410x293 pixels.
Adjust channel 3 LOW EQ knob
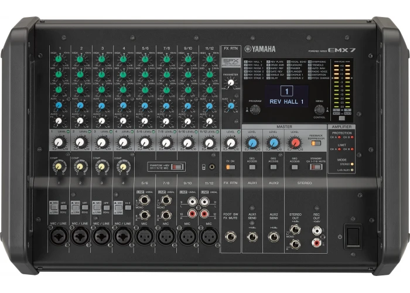click(102, 90)
